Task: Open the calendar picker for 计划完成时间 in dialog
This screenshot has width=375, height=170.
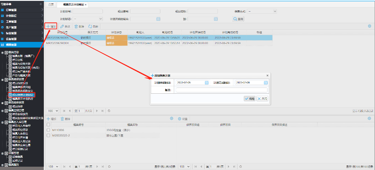Action: (265, 83)
